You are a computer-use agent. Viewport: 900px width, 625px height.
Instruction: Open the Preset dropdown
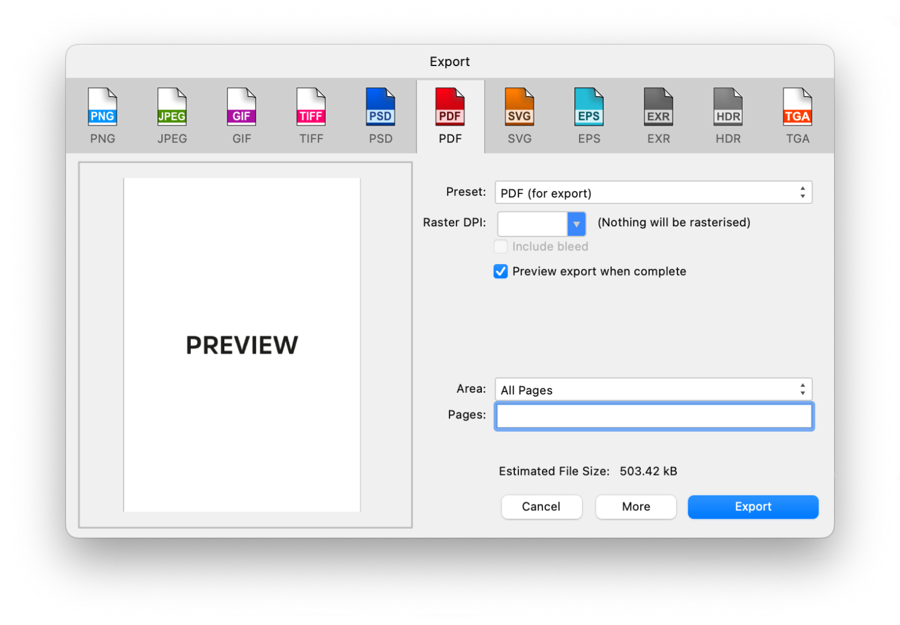point(653,193)
